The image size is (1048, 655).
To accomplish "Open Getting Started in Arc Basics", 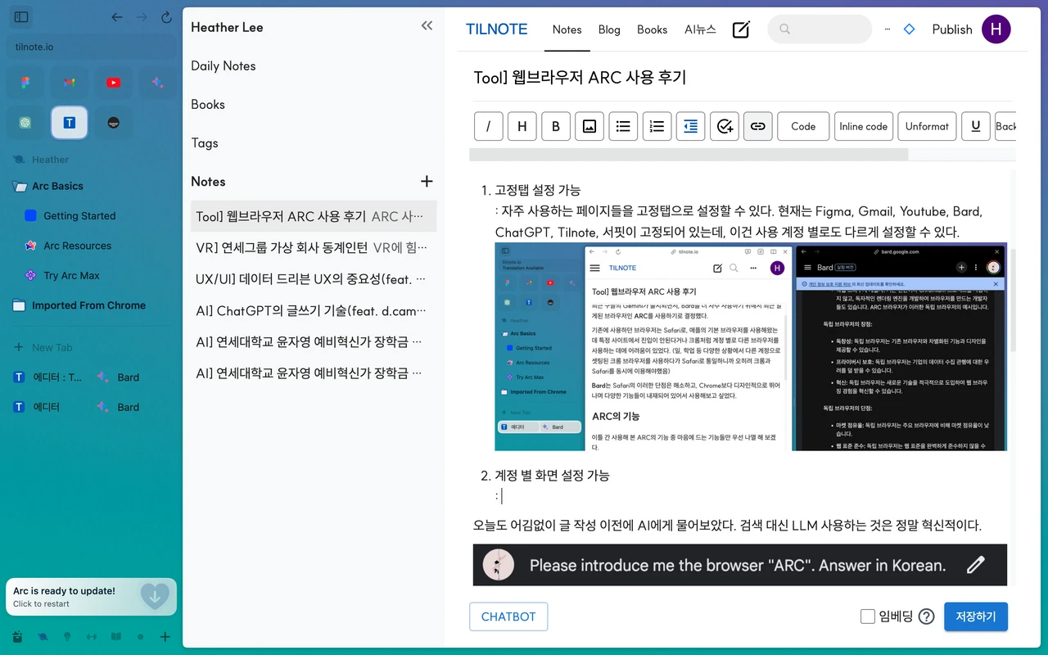I will coord(79,216).
